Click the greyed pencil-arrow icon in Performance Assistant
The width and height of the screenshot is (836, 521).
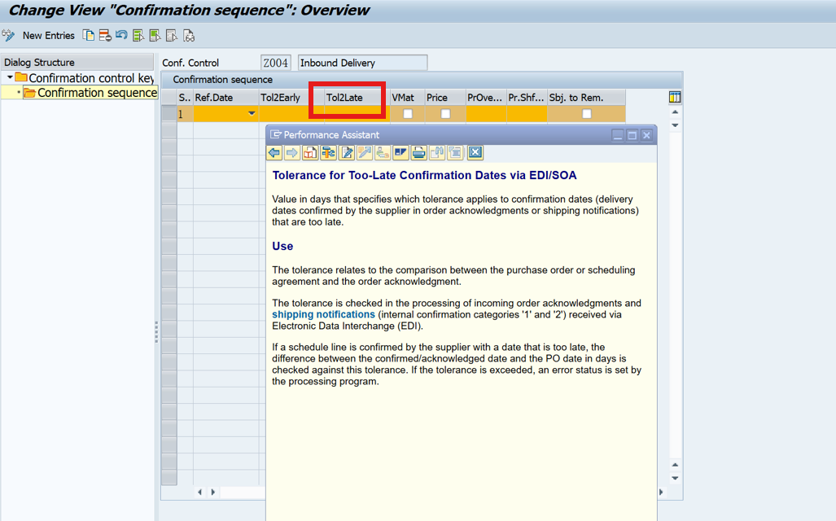pos(365,153)
